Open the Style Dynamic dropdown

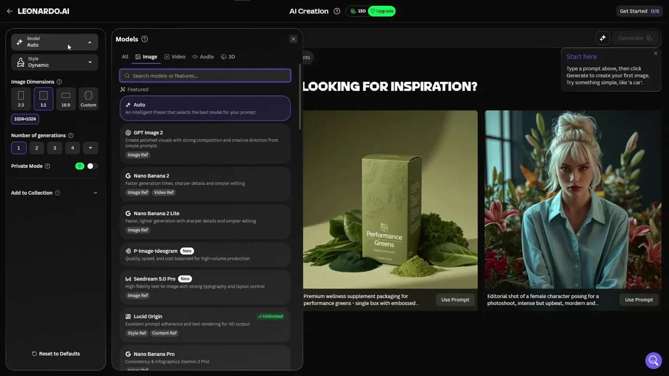point(54,62)
